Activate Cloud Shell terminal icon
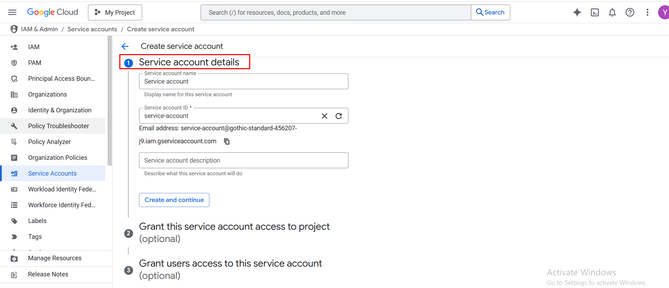669x288 pixels. [595, 13]
